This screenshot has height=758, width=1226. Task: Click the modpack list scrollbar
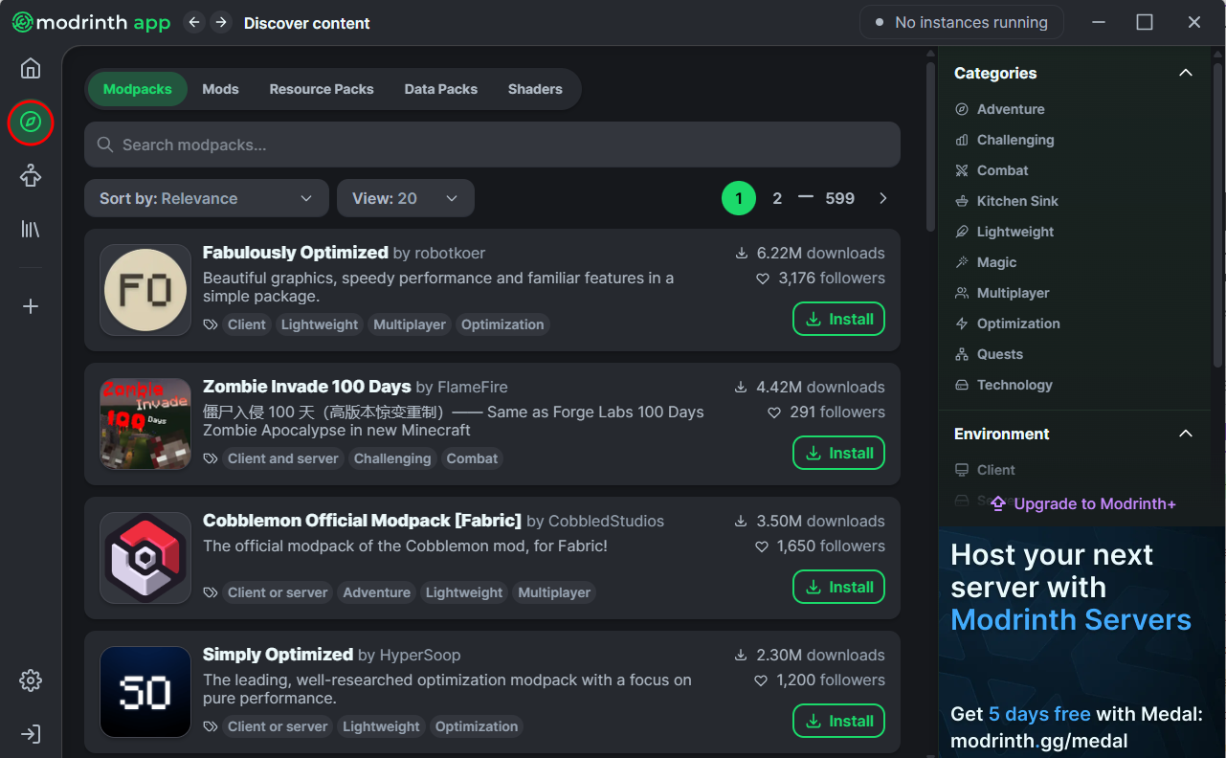(930, 146)
